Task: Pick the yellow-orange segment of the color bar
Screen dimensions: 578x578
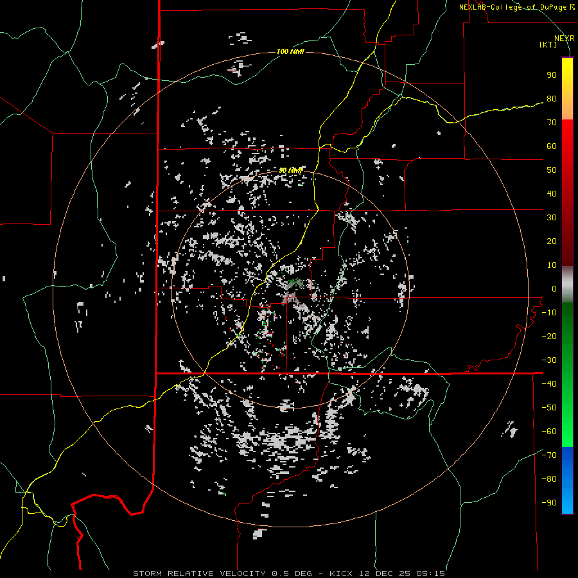Action: [567, 89]
